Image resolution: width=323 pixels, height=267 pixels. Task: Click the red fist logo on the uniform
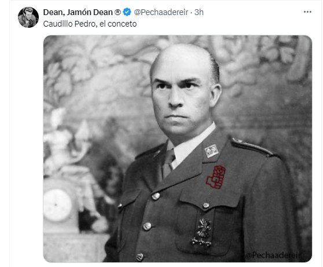click(216, 177)
